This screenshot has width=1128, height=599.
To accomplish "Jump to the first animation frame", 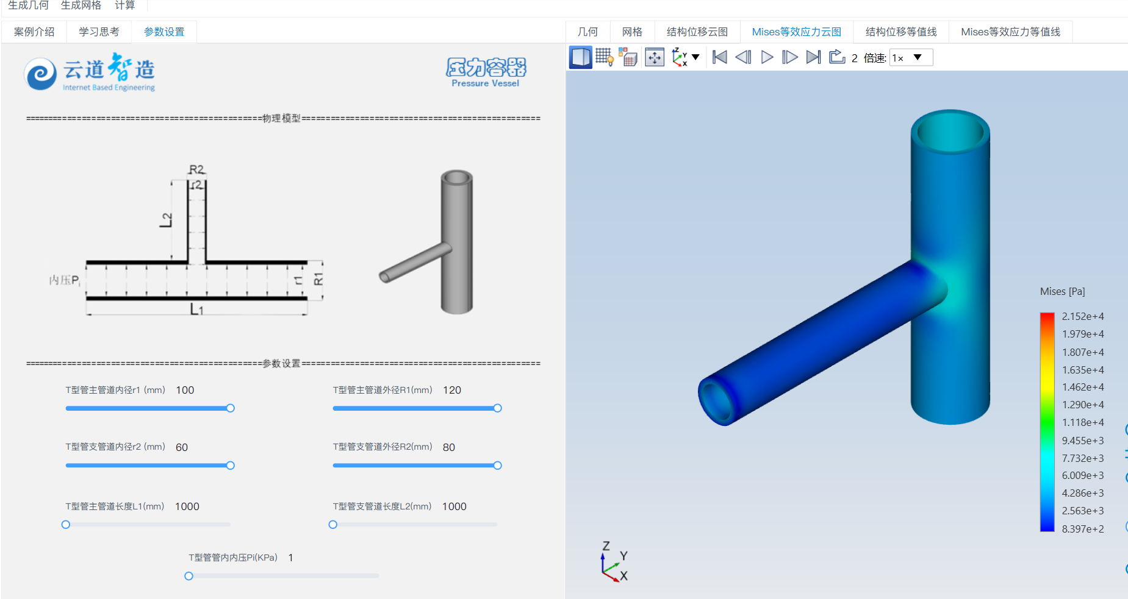I will pyautogui.click(x=719, y=57).
